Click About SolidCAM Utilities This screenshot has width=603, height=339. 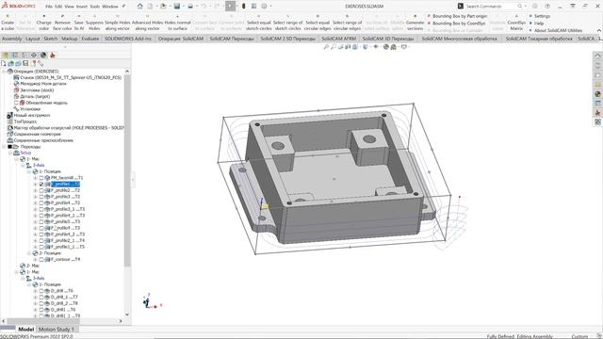pyautogui.click(x=555, y=30)
